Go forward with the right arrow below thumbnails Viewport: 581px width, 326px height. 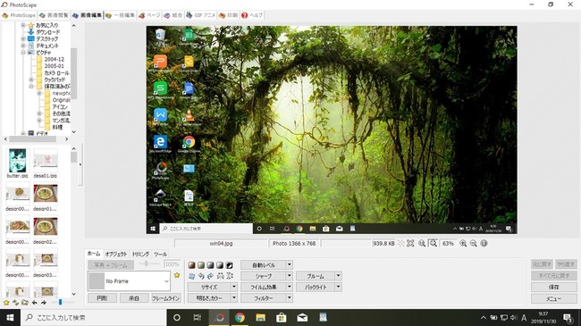click(44, 303)
